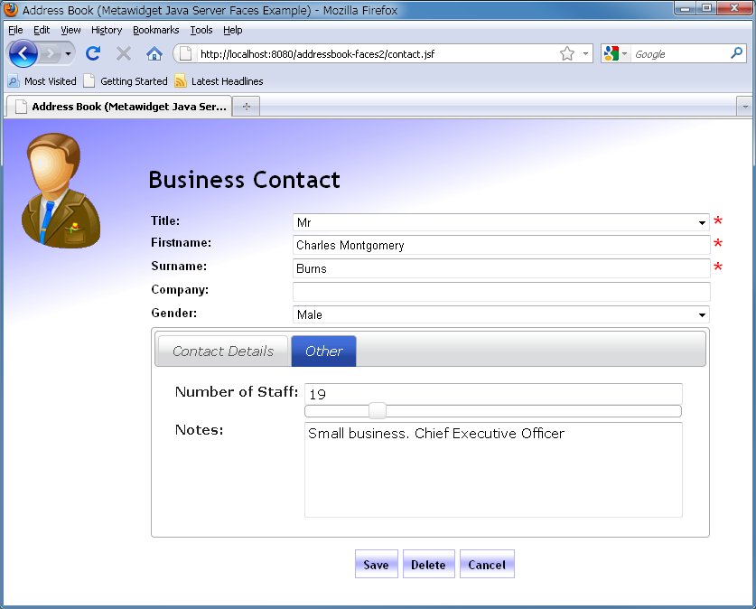Open the Bookmarks menu

click(x=155, y=30)
